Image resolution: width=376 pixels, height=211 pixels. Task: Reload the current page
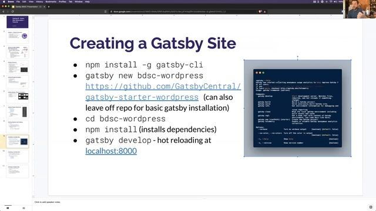coord(12,11)
